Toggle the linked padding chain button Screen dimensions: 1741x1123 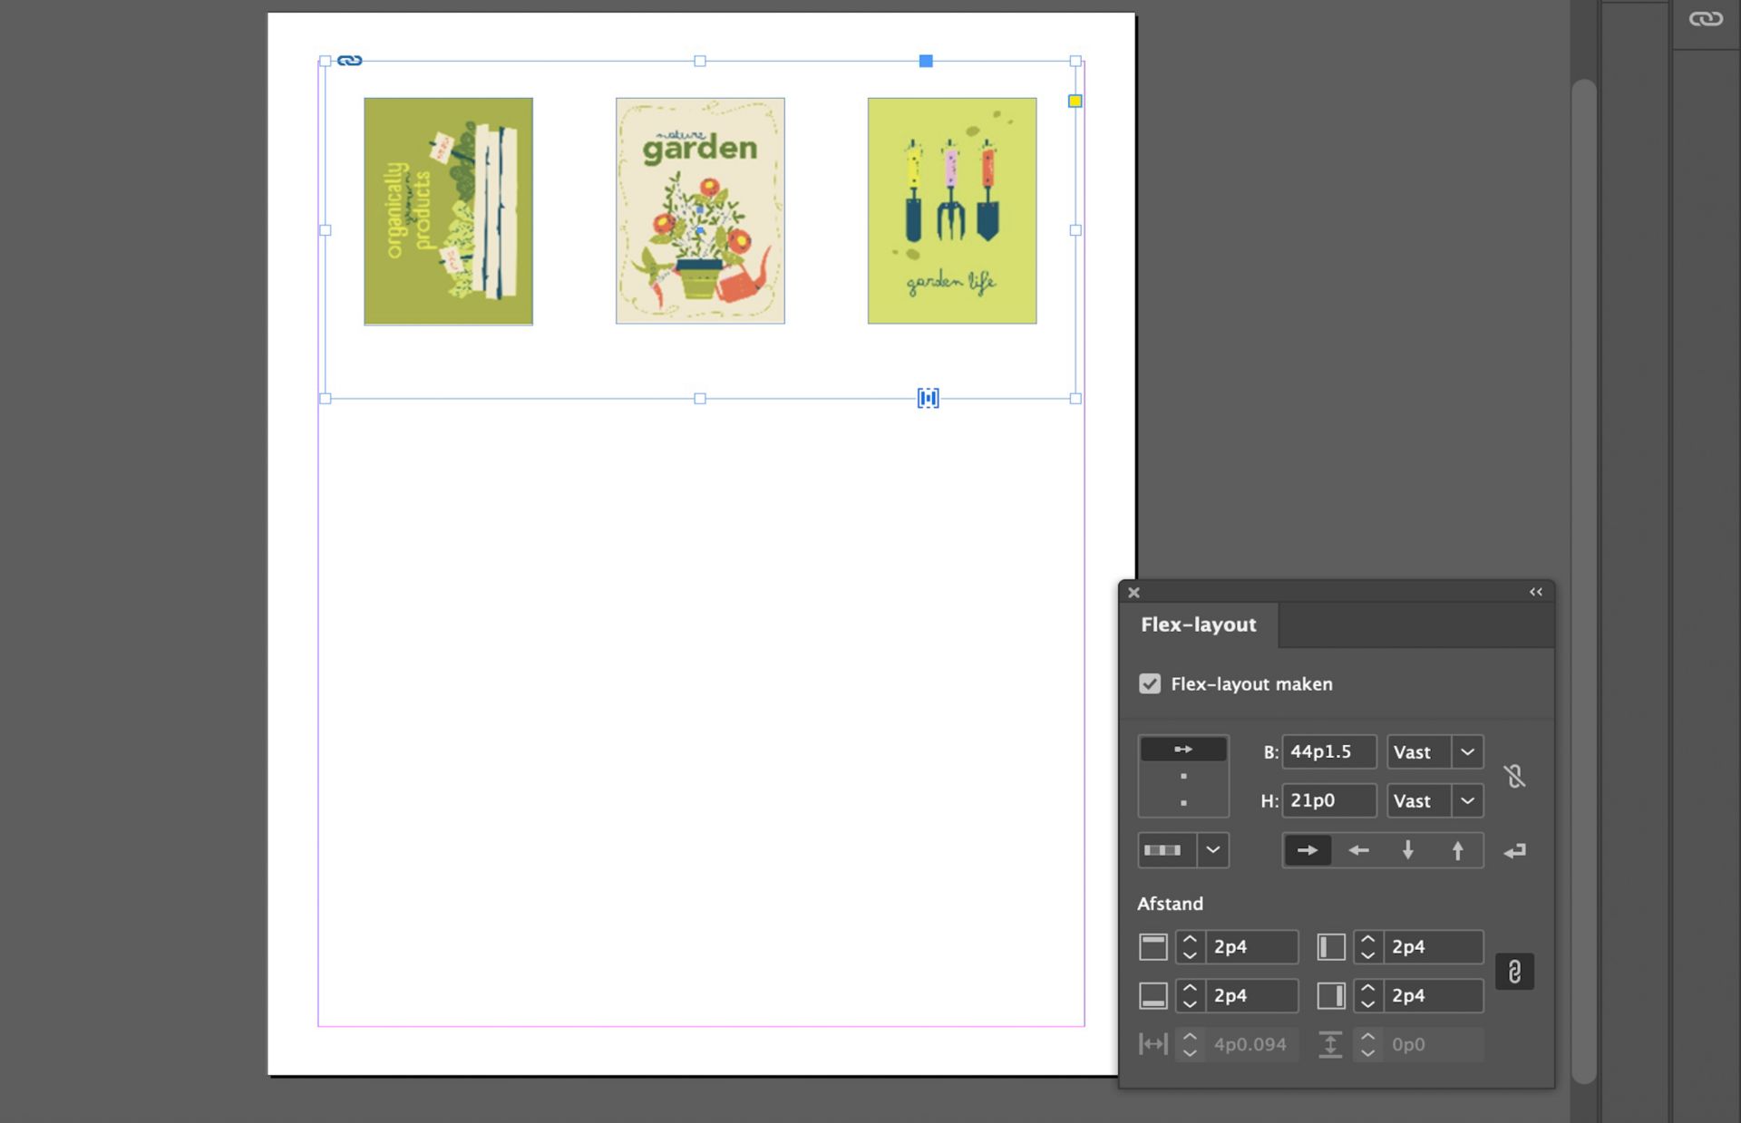[x=1514, y=972]
